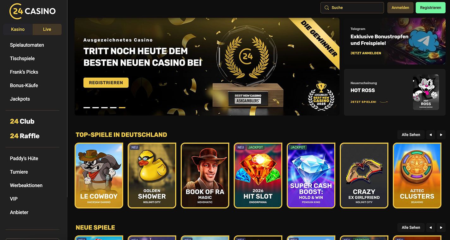450x240 pixels.
Task: Click the Anmelden button
Action: tap(400, 8)
